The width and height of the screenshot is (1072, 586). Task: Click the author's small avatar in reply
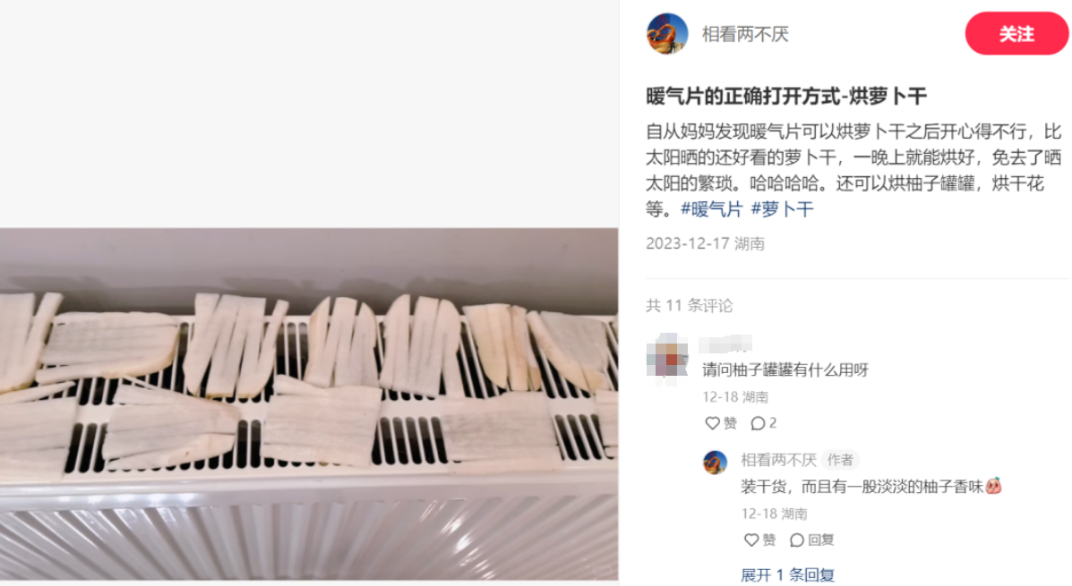click(716, 462)
